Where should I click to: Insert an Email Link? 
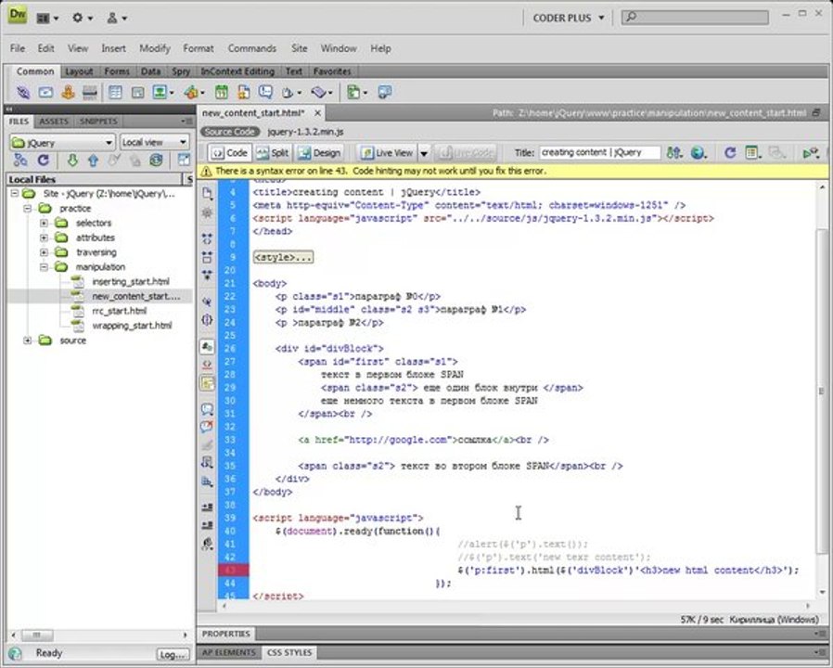pos(45,93)
